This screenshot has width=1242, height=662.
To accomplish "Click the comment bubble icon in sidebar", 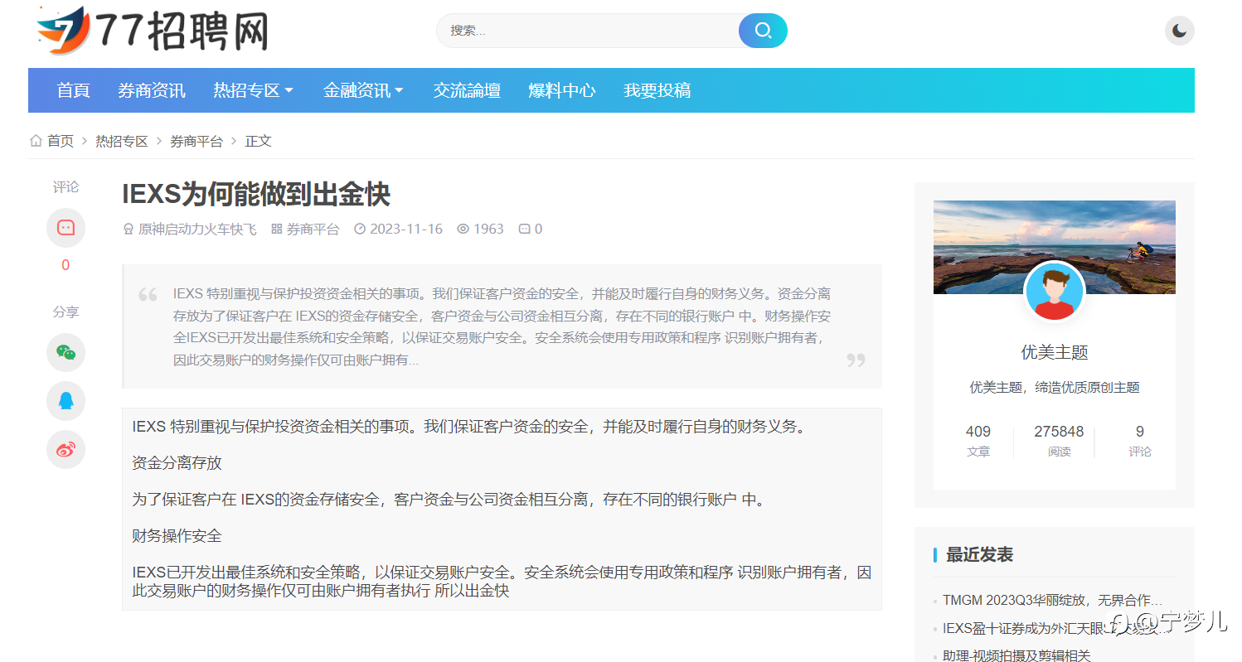I will point(65,228).
